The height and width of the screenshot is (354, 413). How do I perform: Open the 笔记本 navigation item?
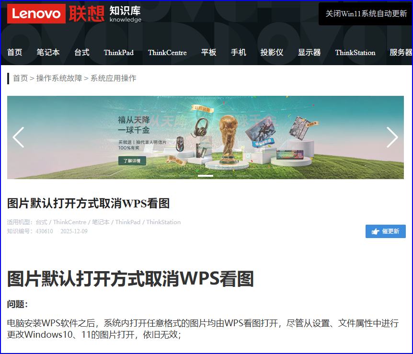click(48, 52)
